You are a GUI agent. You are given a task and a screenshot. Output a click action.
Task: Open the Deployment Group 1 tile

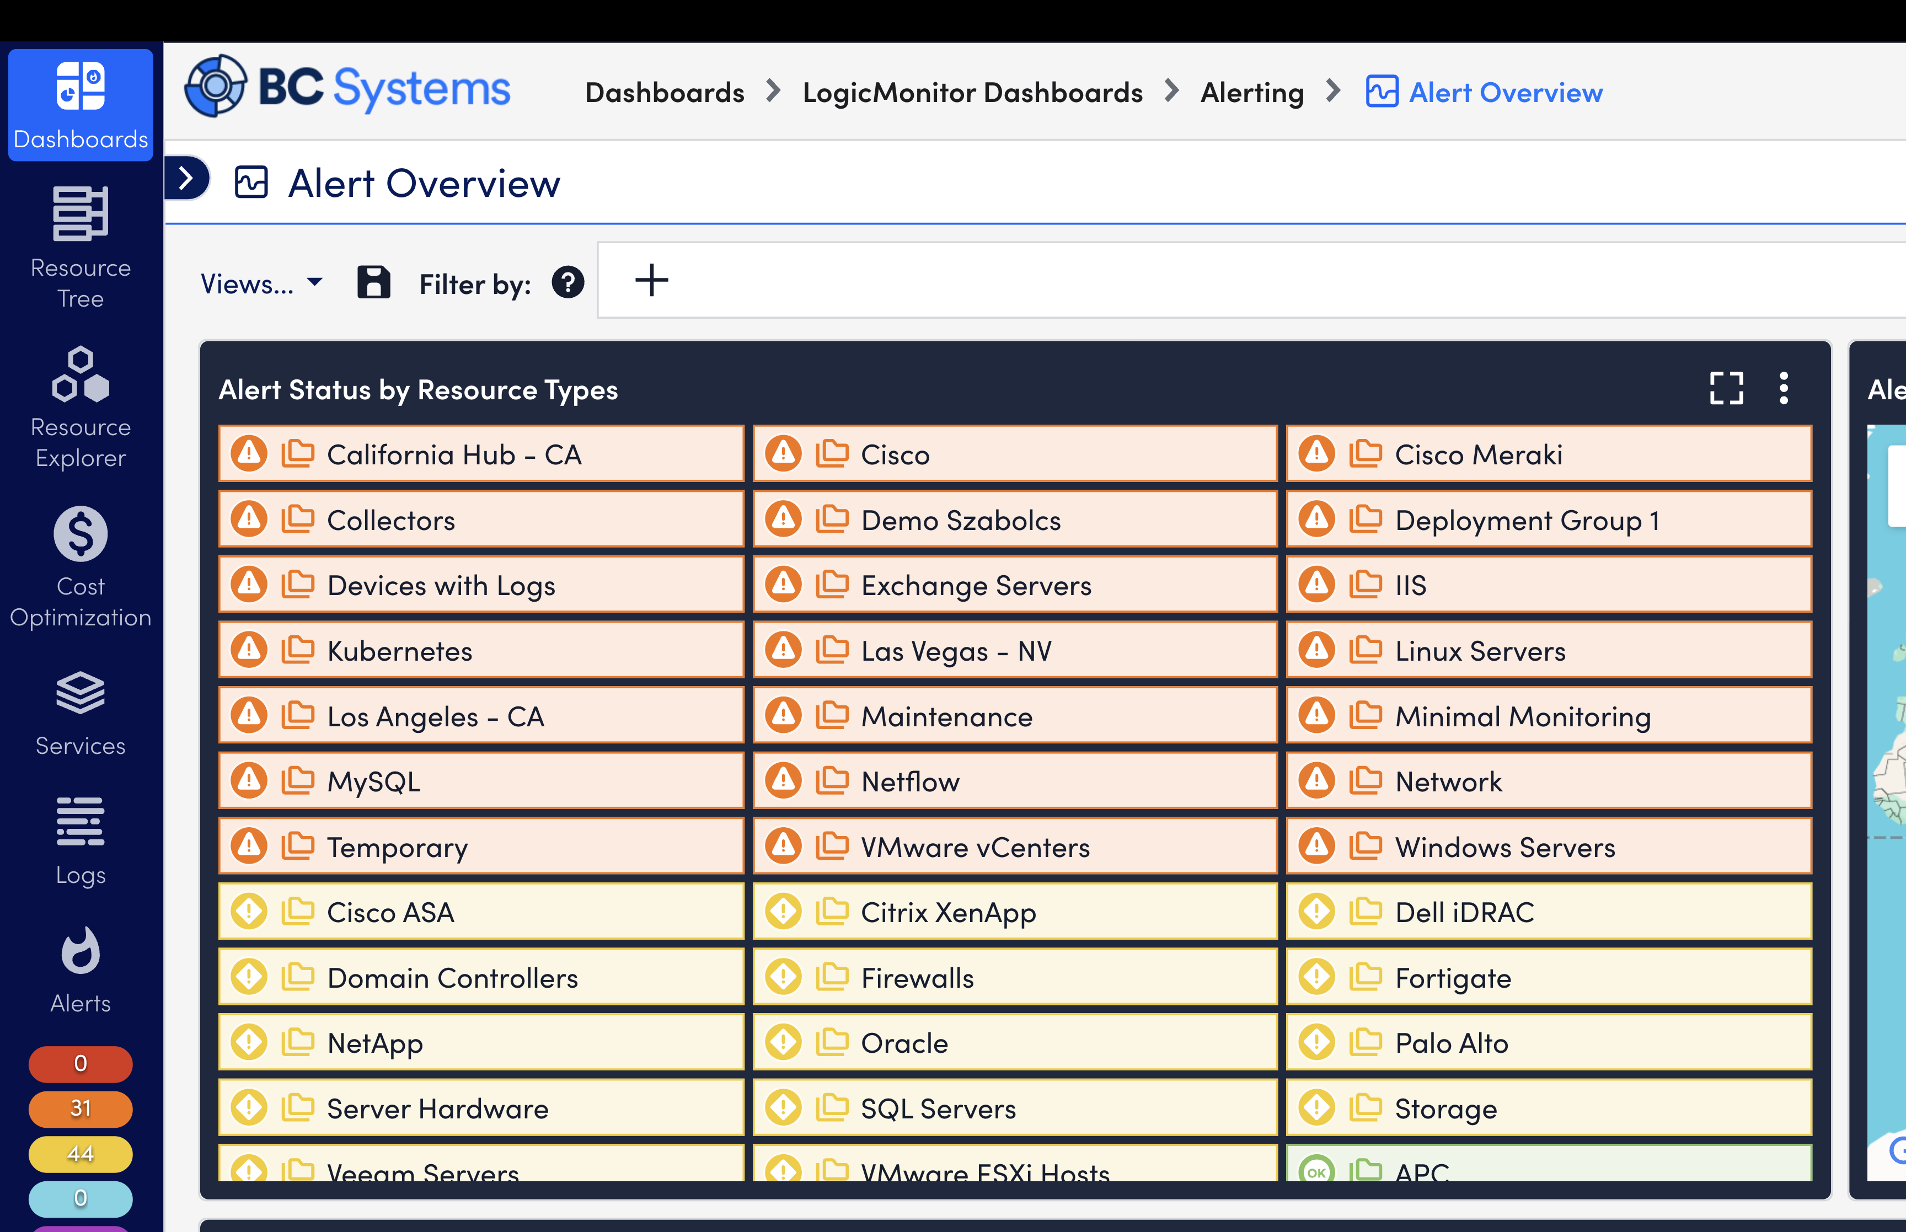(1549, 519)
